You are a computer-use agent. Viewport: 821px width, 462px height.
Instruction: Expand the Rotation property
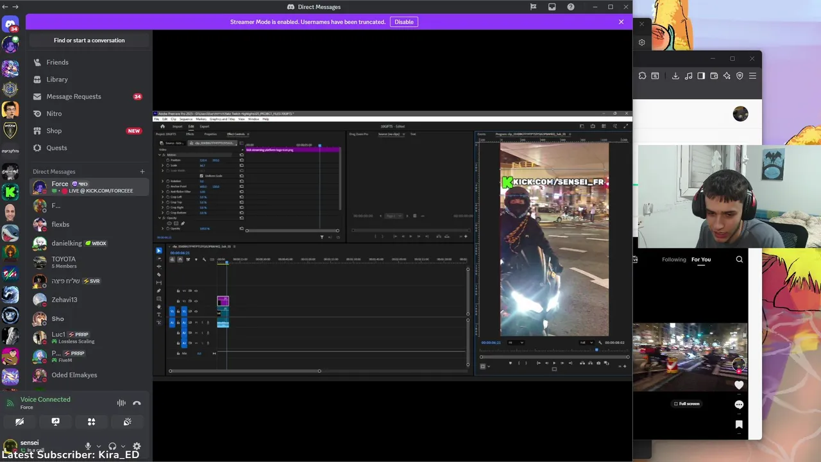(163, 181)
